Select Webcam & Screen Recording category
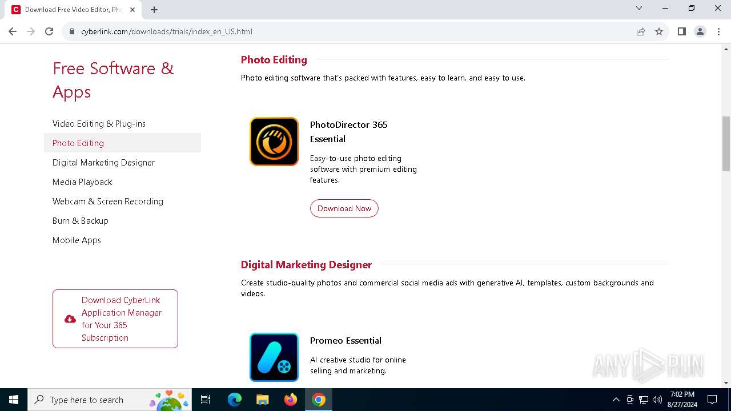 (108, 202)
